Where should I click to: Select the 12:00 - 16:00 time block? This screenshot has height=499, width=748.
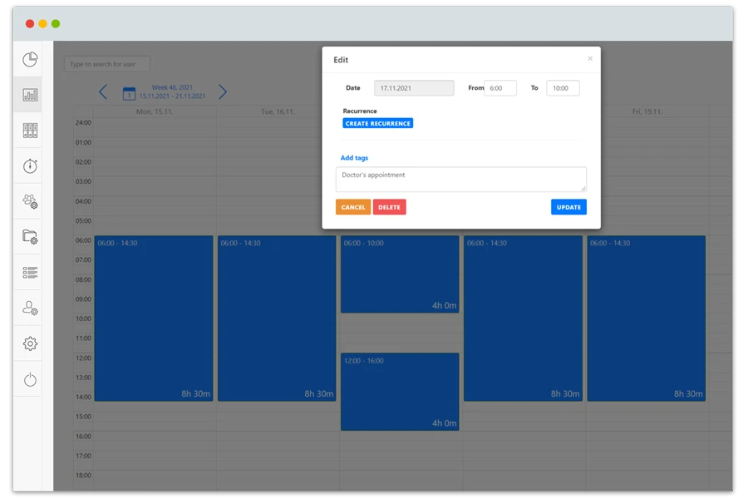(400, 392)
